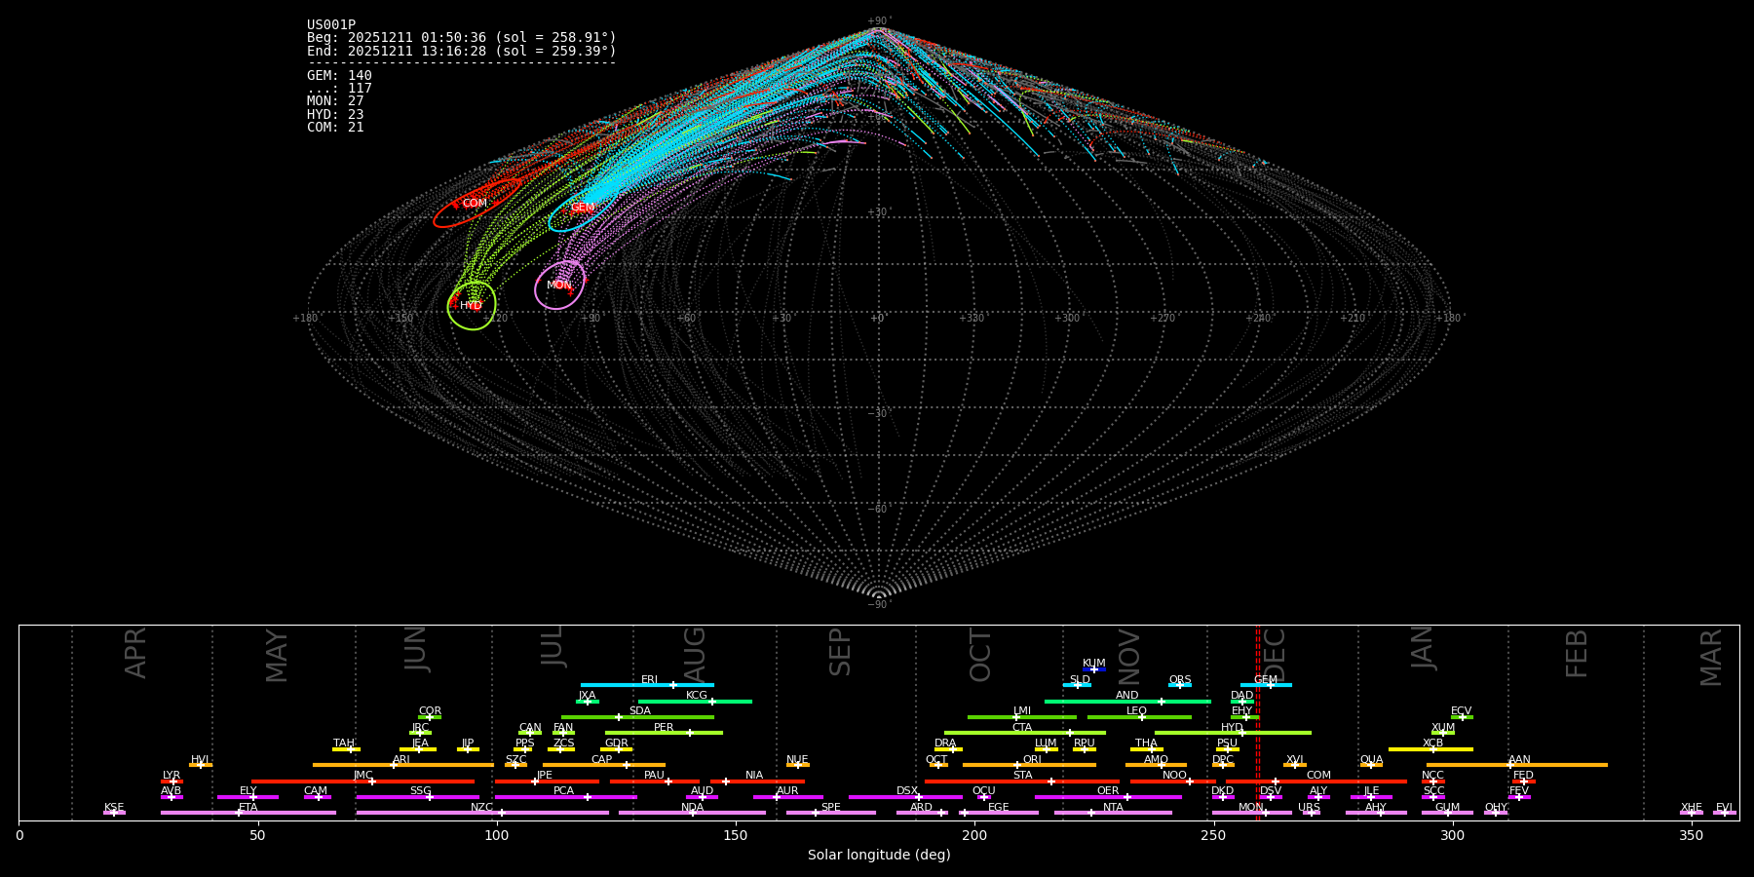Click the US001P station title text
This screenshot has width=1754, height=877.
331,25
